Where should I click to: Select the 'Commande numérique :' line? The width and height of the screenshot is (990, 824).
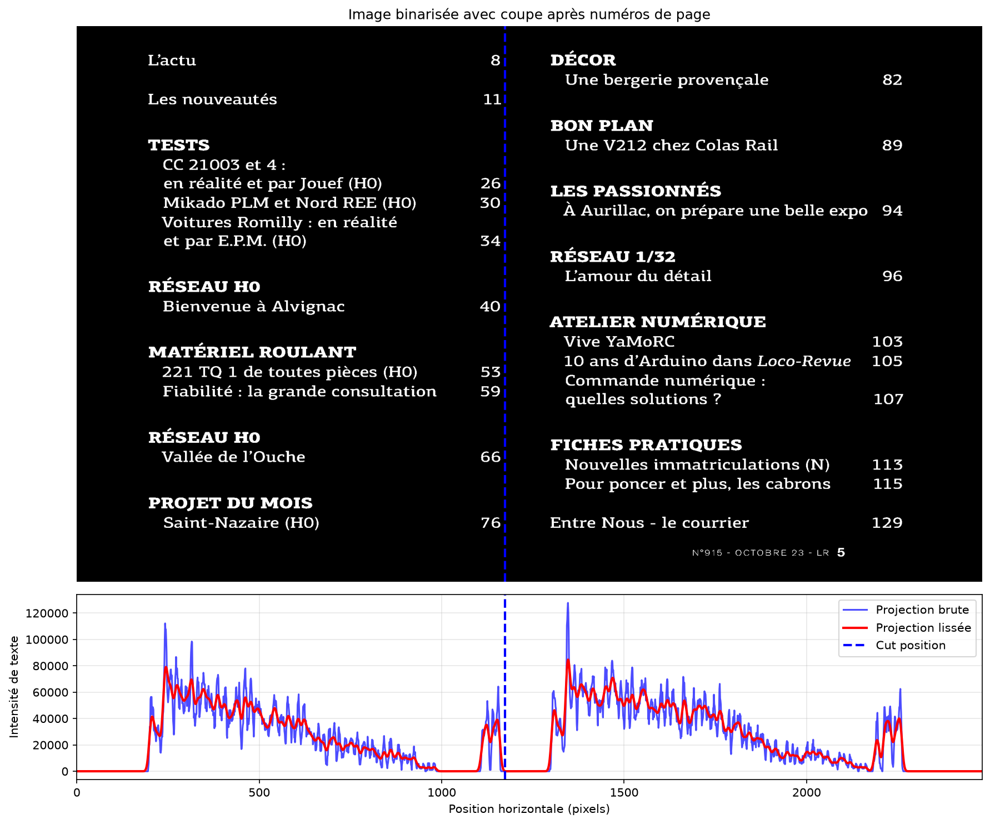coord(665,381)
